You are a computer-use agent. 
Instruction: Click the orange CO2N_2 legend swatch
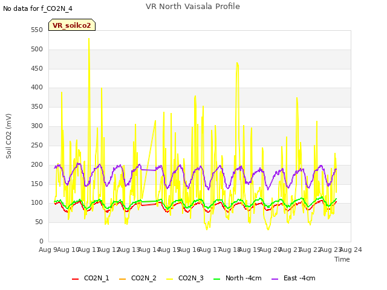(x=122, y=279)
